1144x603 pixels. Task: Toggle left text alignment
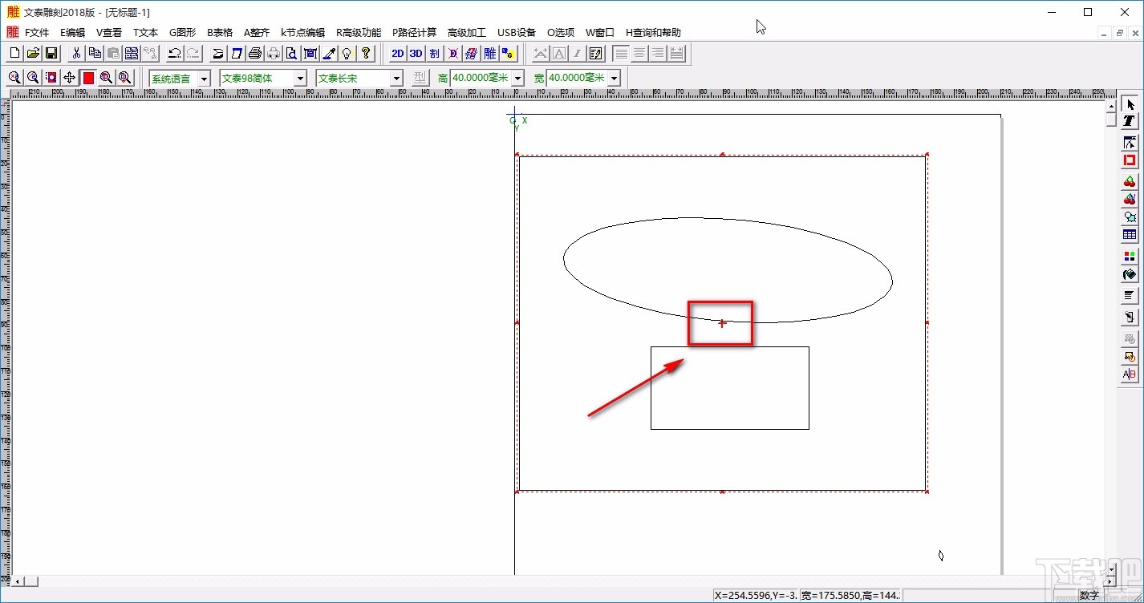[621, 54]
